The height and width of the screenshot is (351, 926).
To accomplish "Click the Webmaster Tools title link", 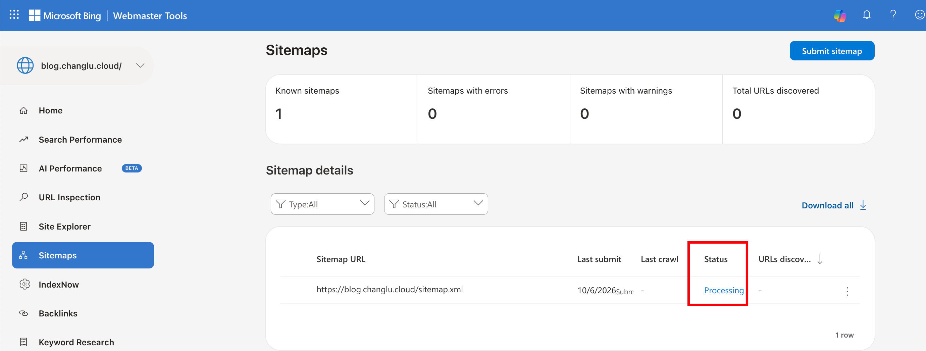I will tap(150, 15).
